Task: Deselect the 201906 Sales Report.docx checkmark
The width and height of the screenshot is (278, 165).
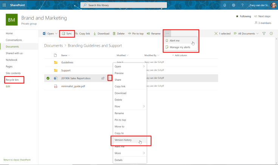Action: coord(48,78)
